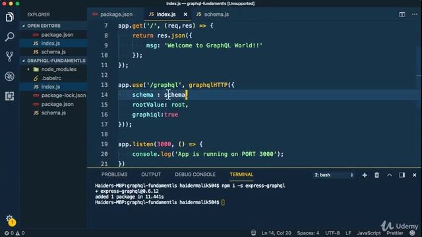The image size is (422, 237).
Task: Open package.json in Open Editors list
Action: 57,35
